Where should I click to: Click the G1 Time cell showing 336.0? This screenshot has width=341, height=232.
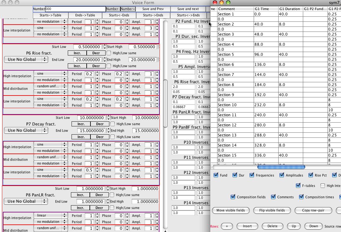point(266,155)
